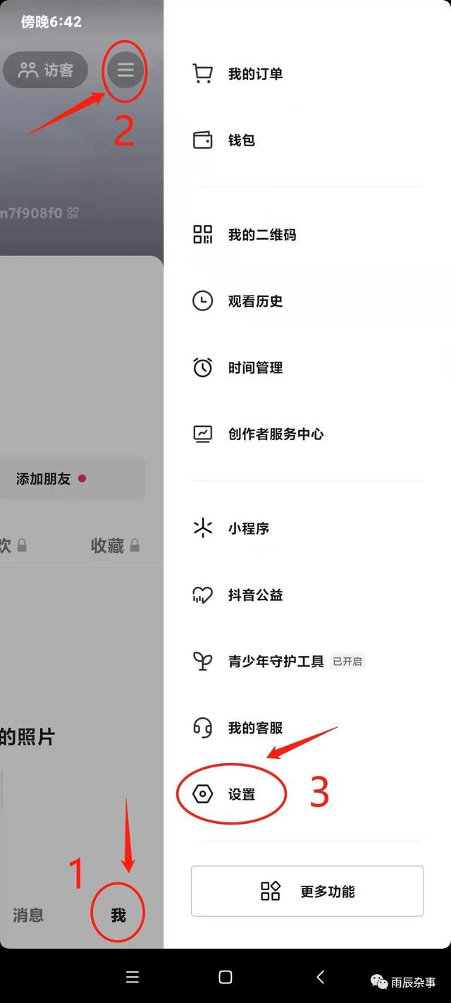Tap the Android back navigation button

point(319,978)
